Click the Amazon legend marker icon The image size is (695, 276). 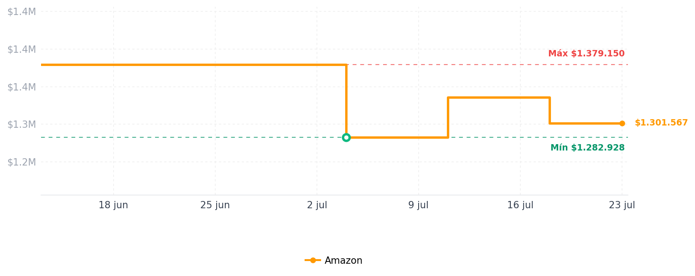pos(313,261)
